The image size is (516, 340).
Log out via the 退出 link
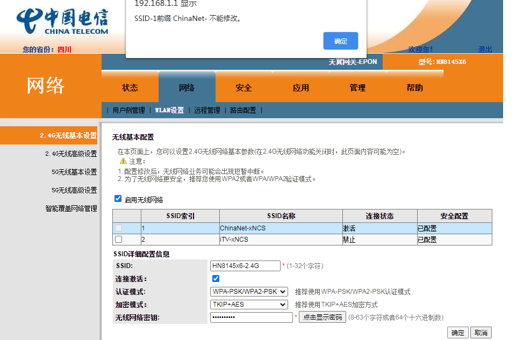pos(485,49)
